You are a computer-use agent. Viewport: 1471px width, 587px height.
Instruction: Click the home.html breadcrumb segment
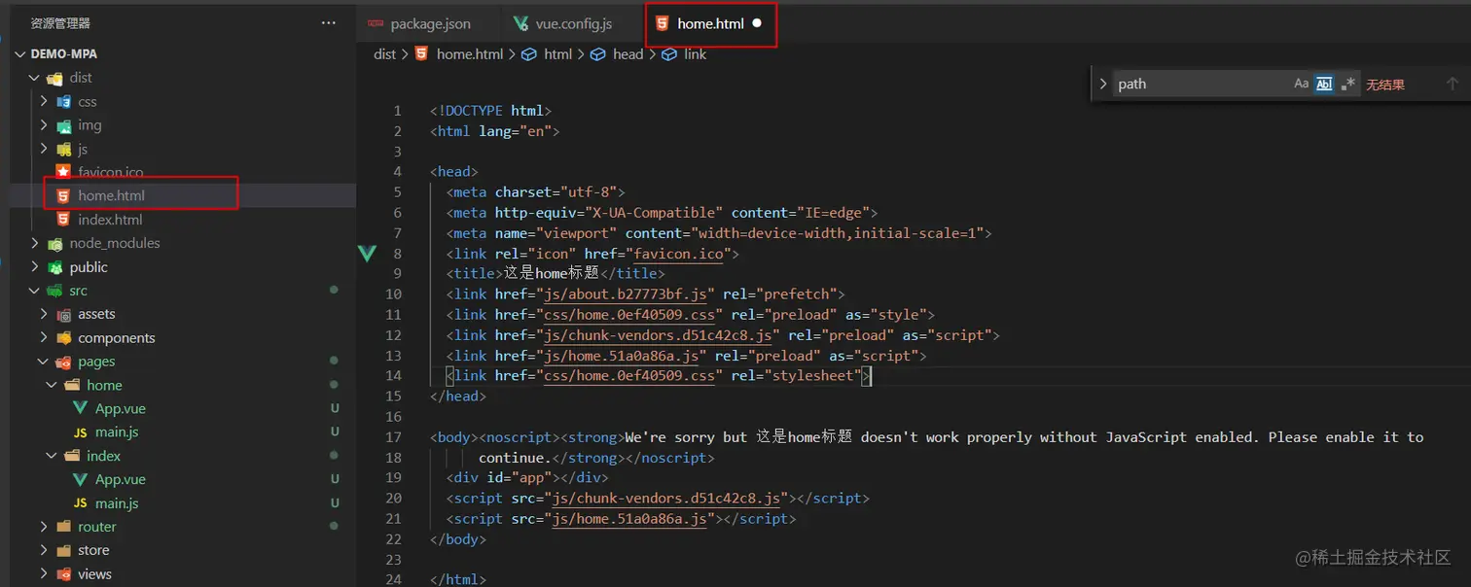[x=470, y=54]
